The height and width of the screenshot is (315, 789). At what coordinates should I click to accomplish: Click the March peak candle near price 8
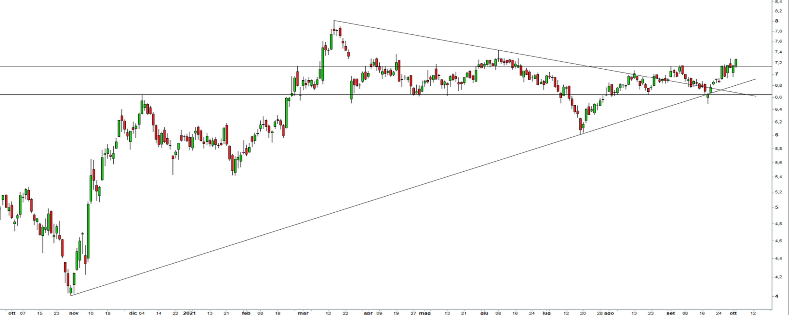(x=334, y=30)
